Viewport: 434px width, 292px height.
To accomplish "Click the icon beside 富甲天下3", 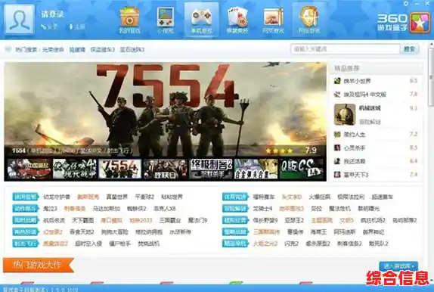I will coord(337,175).
